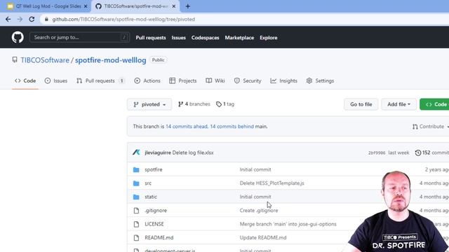Viewport: 449px width, 252px height.
Task: Click the browser back arrow
Action: (x=8, y=19)
